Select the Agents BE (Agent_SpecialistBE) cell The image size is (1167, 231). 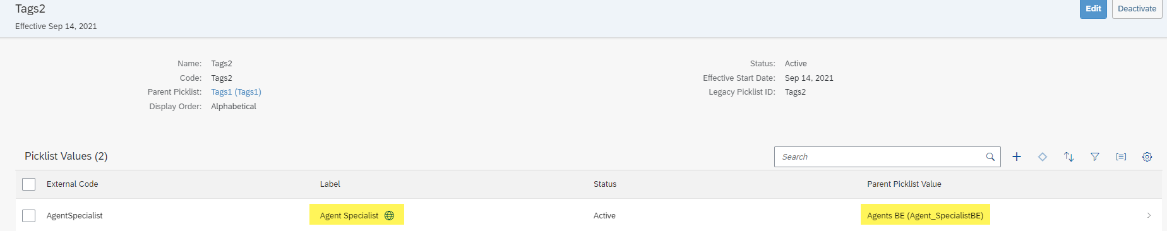925,215
